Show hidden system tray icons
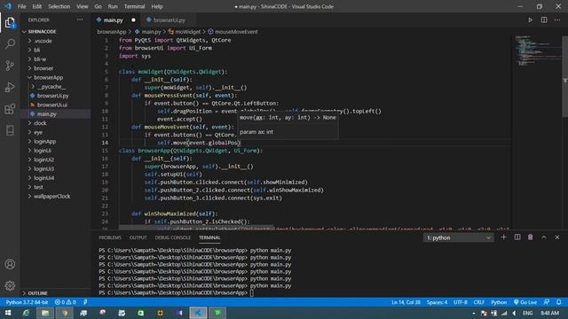 pyautogui.click(x=473, y=313)
